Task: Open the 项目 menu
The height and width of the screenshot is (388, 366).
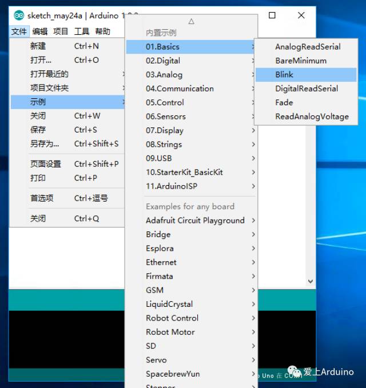Action: (61, 31)
